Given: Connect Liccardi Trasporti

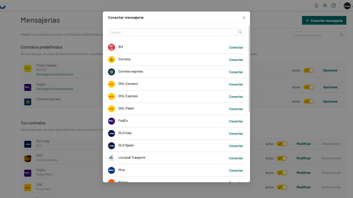Looking at the screenshot, I should (236, 158).
